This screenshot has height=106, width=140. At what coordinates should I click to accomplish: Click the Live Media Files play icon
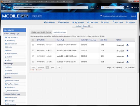[6, 74]
